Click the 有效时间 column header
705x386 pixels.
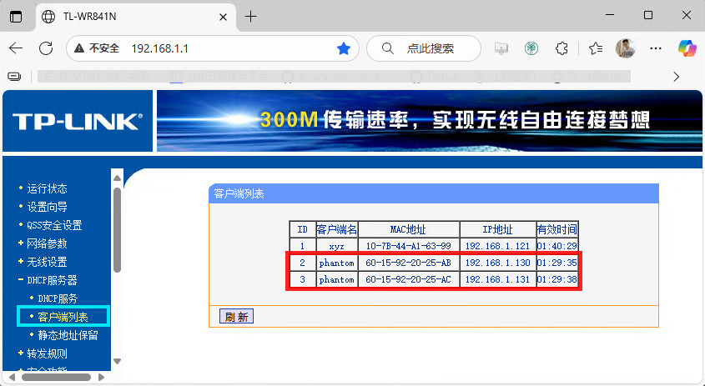pos(557,229)
